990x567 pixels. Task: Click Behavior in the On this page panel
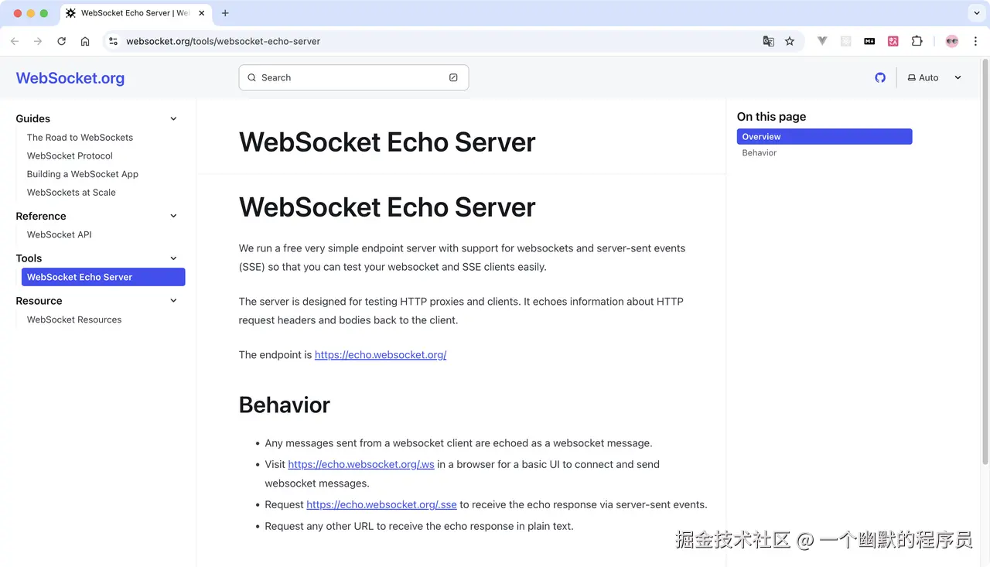coord(759,152)
